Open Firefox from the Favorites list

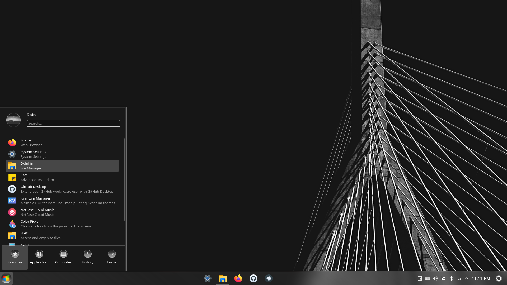point(62,142)
